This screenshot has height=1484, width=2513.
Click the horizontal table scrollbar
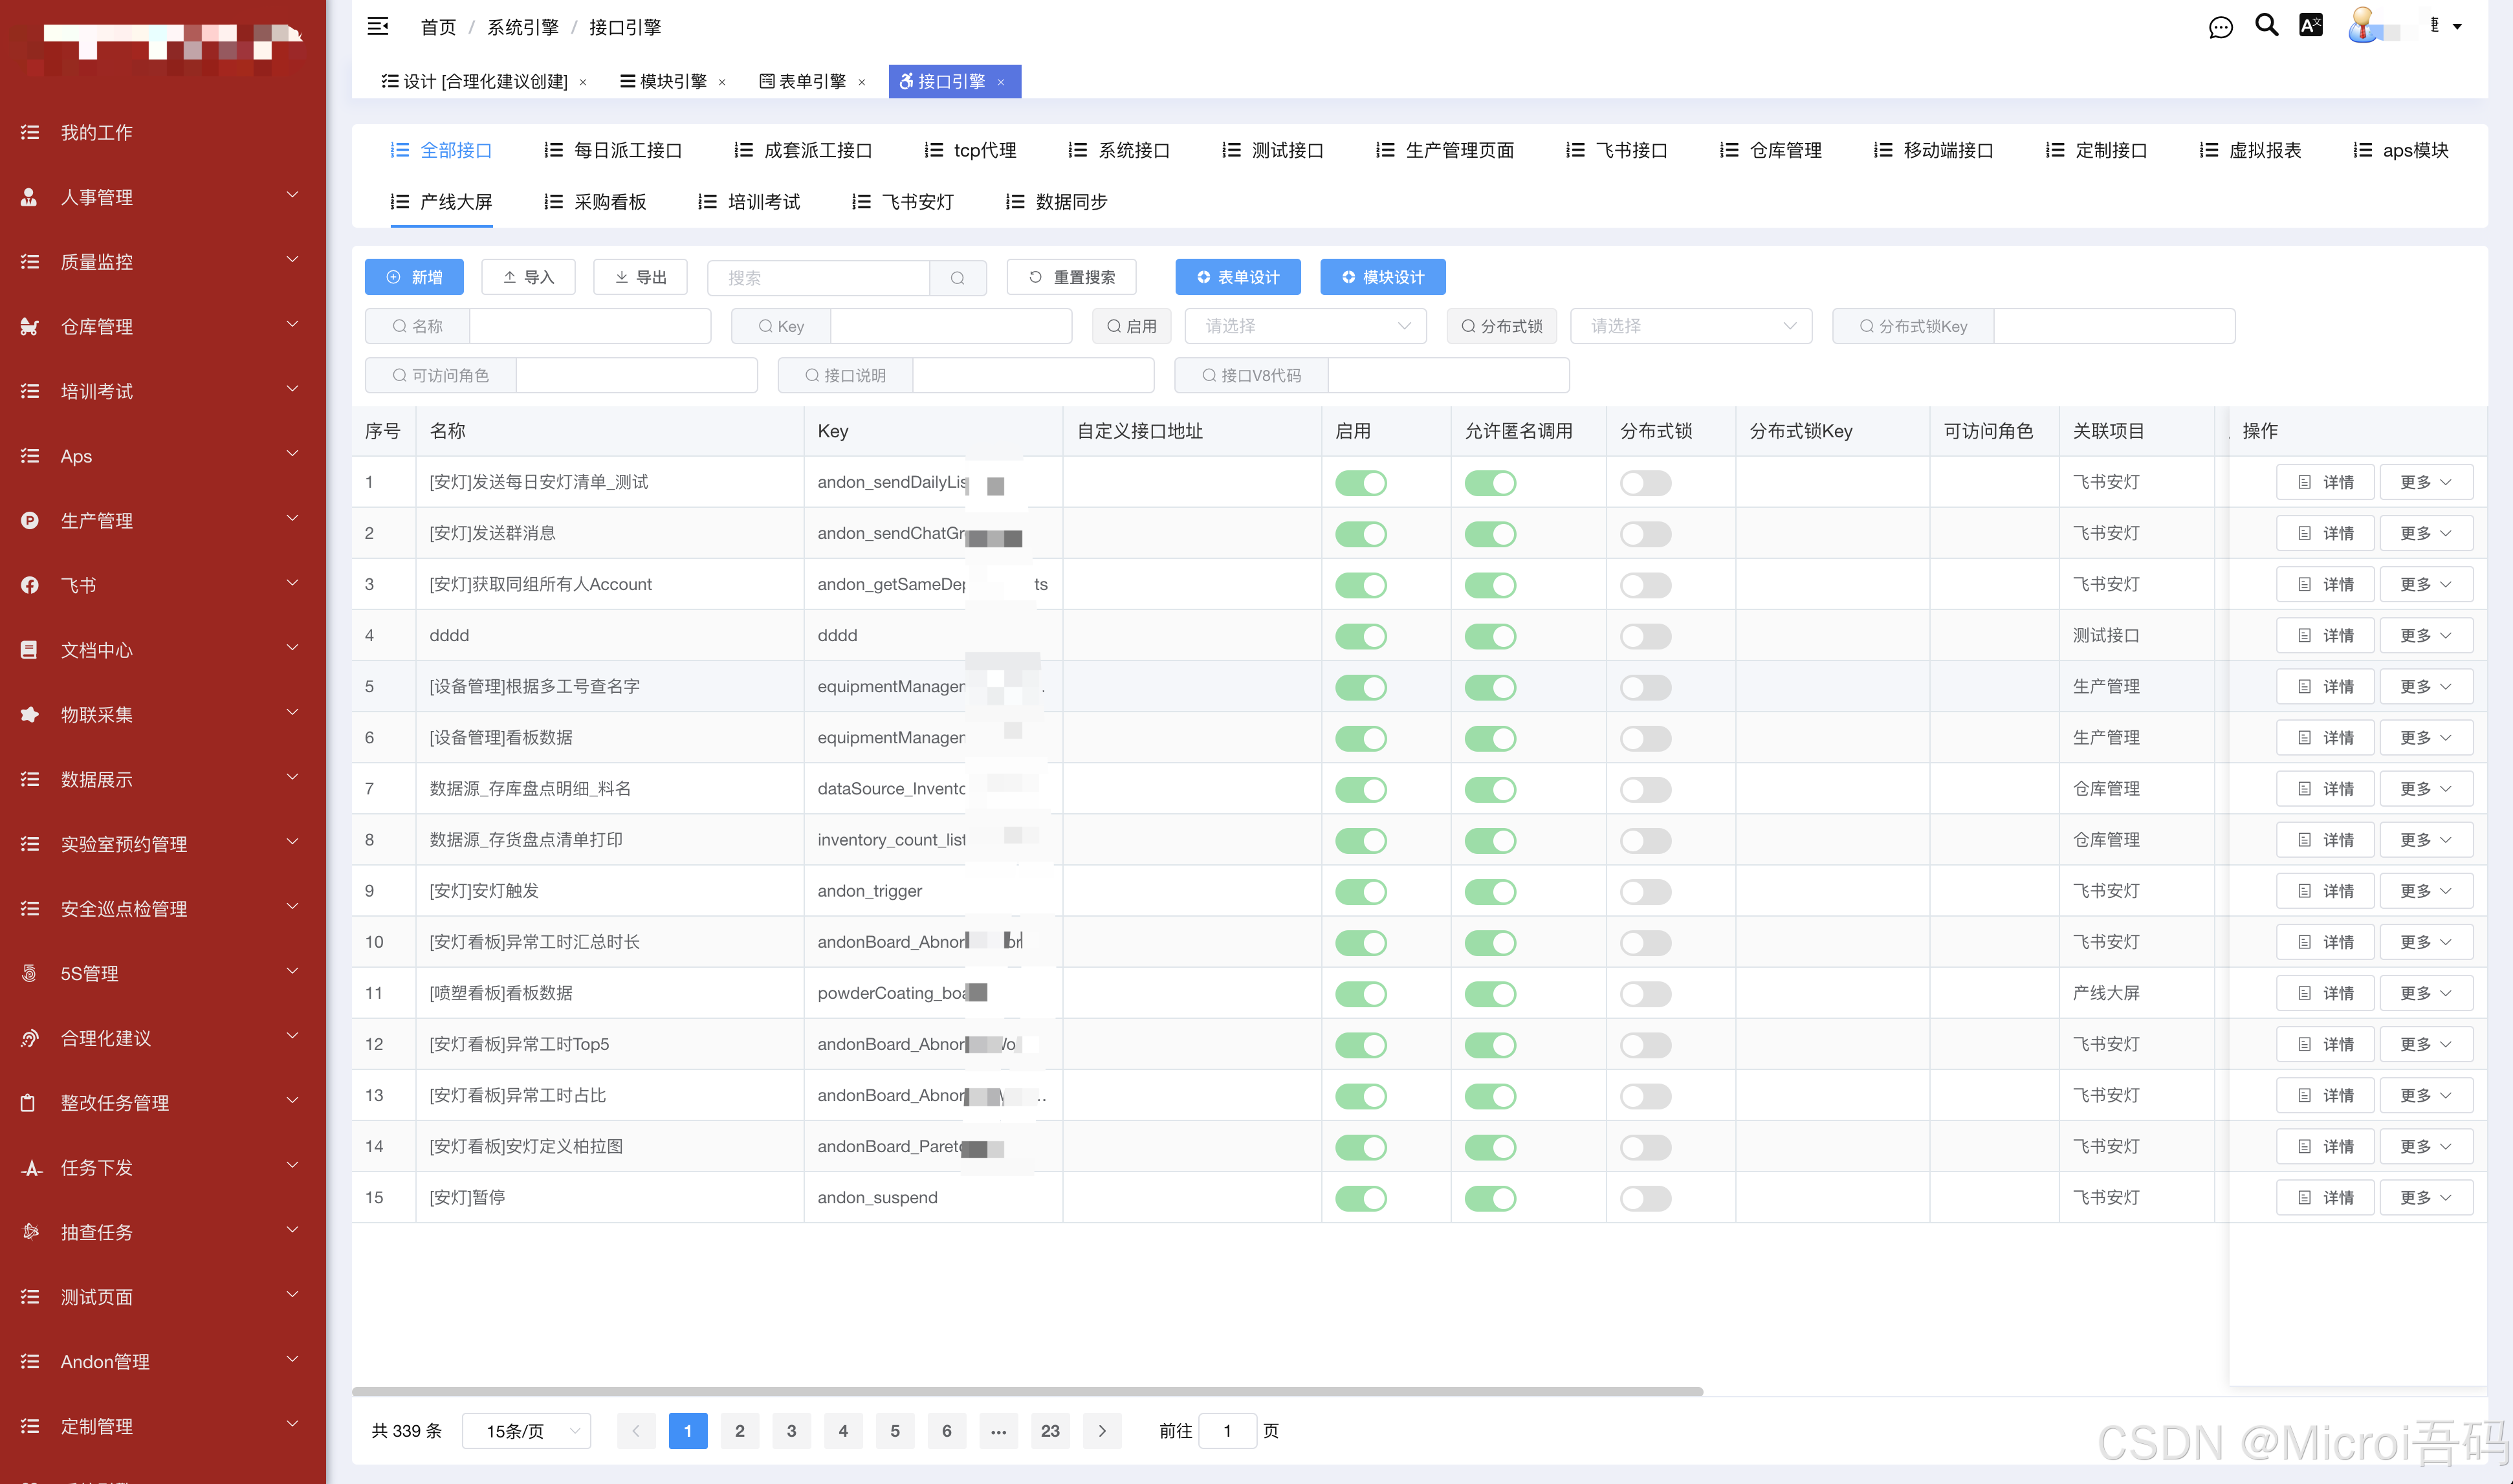pos(1027,1391)
